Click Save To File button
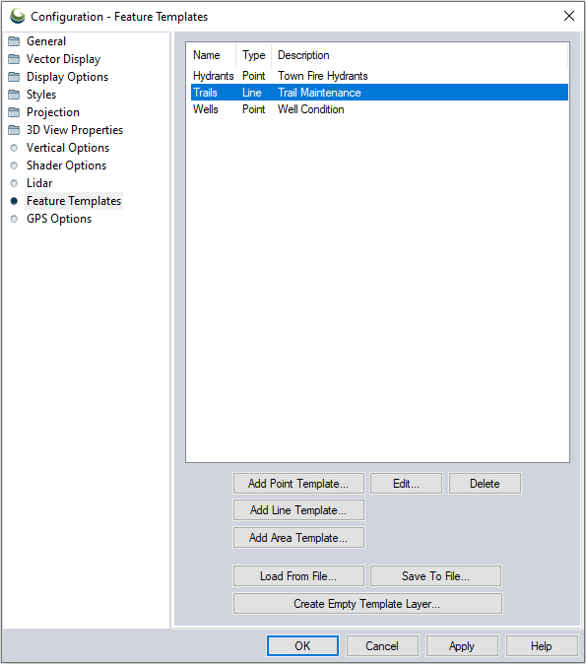 [435, 576]
